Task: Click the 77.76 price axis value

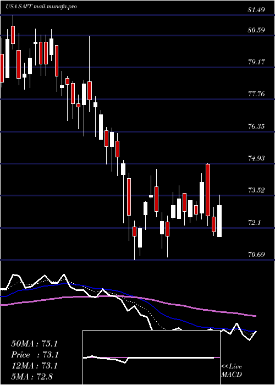Action: point(256,94)
